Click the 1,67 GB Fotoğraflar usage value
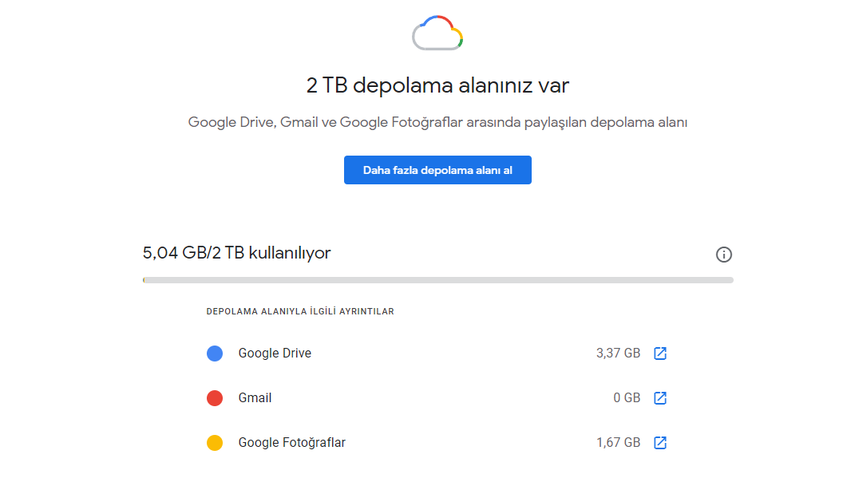This screenshot has width=851, height=478. [x=618, y=443]
